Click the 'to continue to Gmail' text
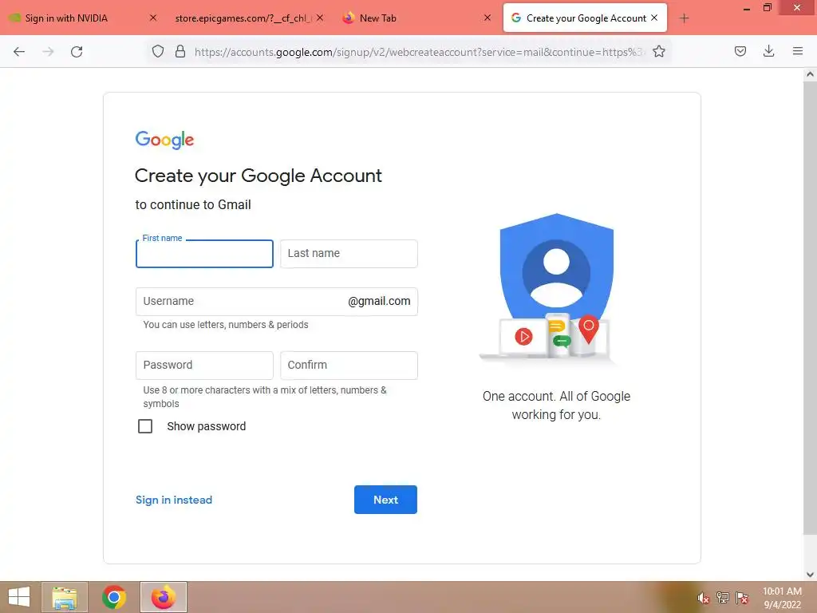 pos(193,205)
